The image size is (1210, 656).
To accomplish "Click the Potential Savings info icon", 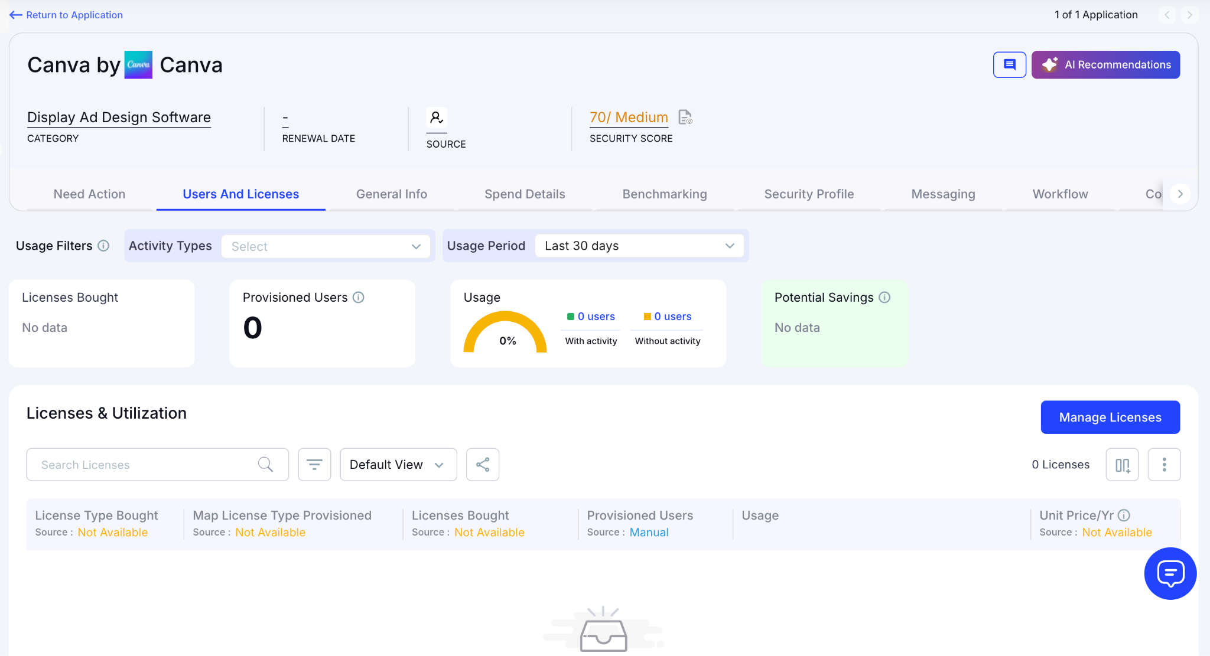I will point(884,298).
